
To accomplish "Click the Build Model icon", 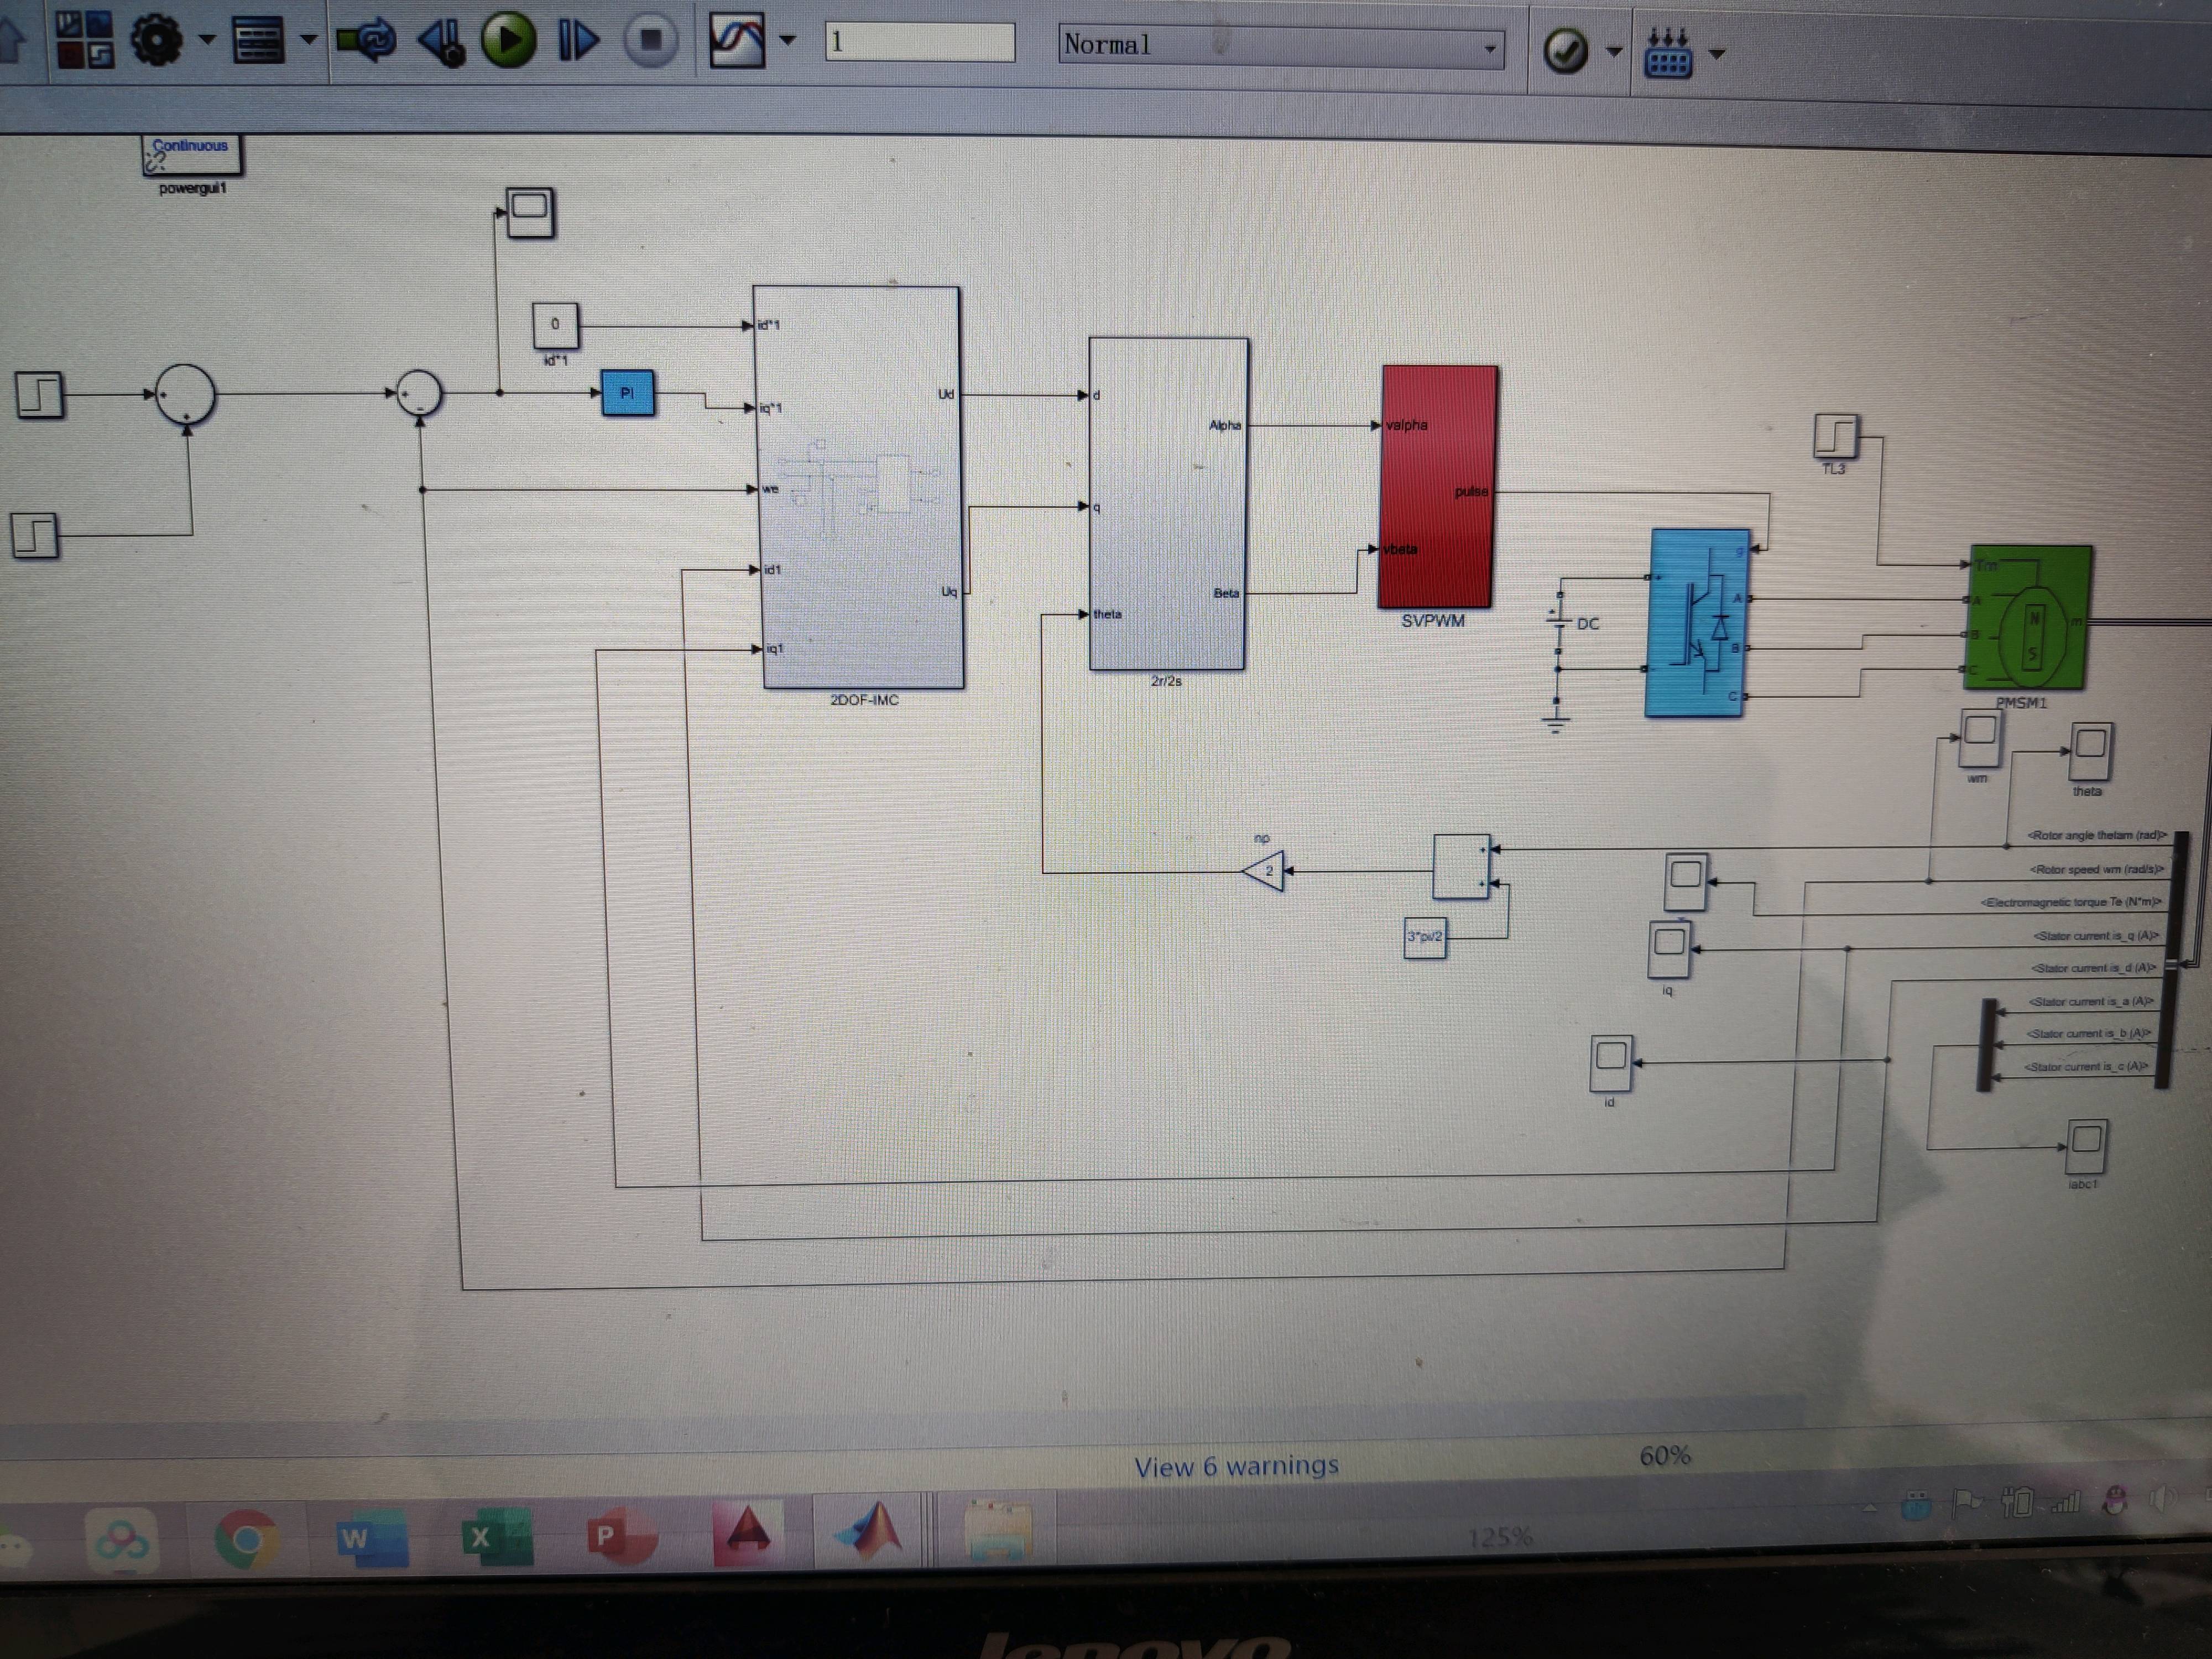I will click(x=1668, y=53).
